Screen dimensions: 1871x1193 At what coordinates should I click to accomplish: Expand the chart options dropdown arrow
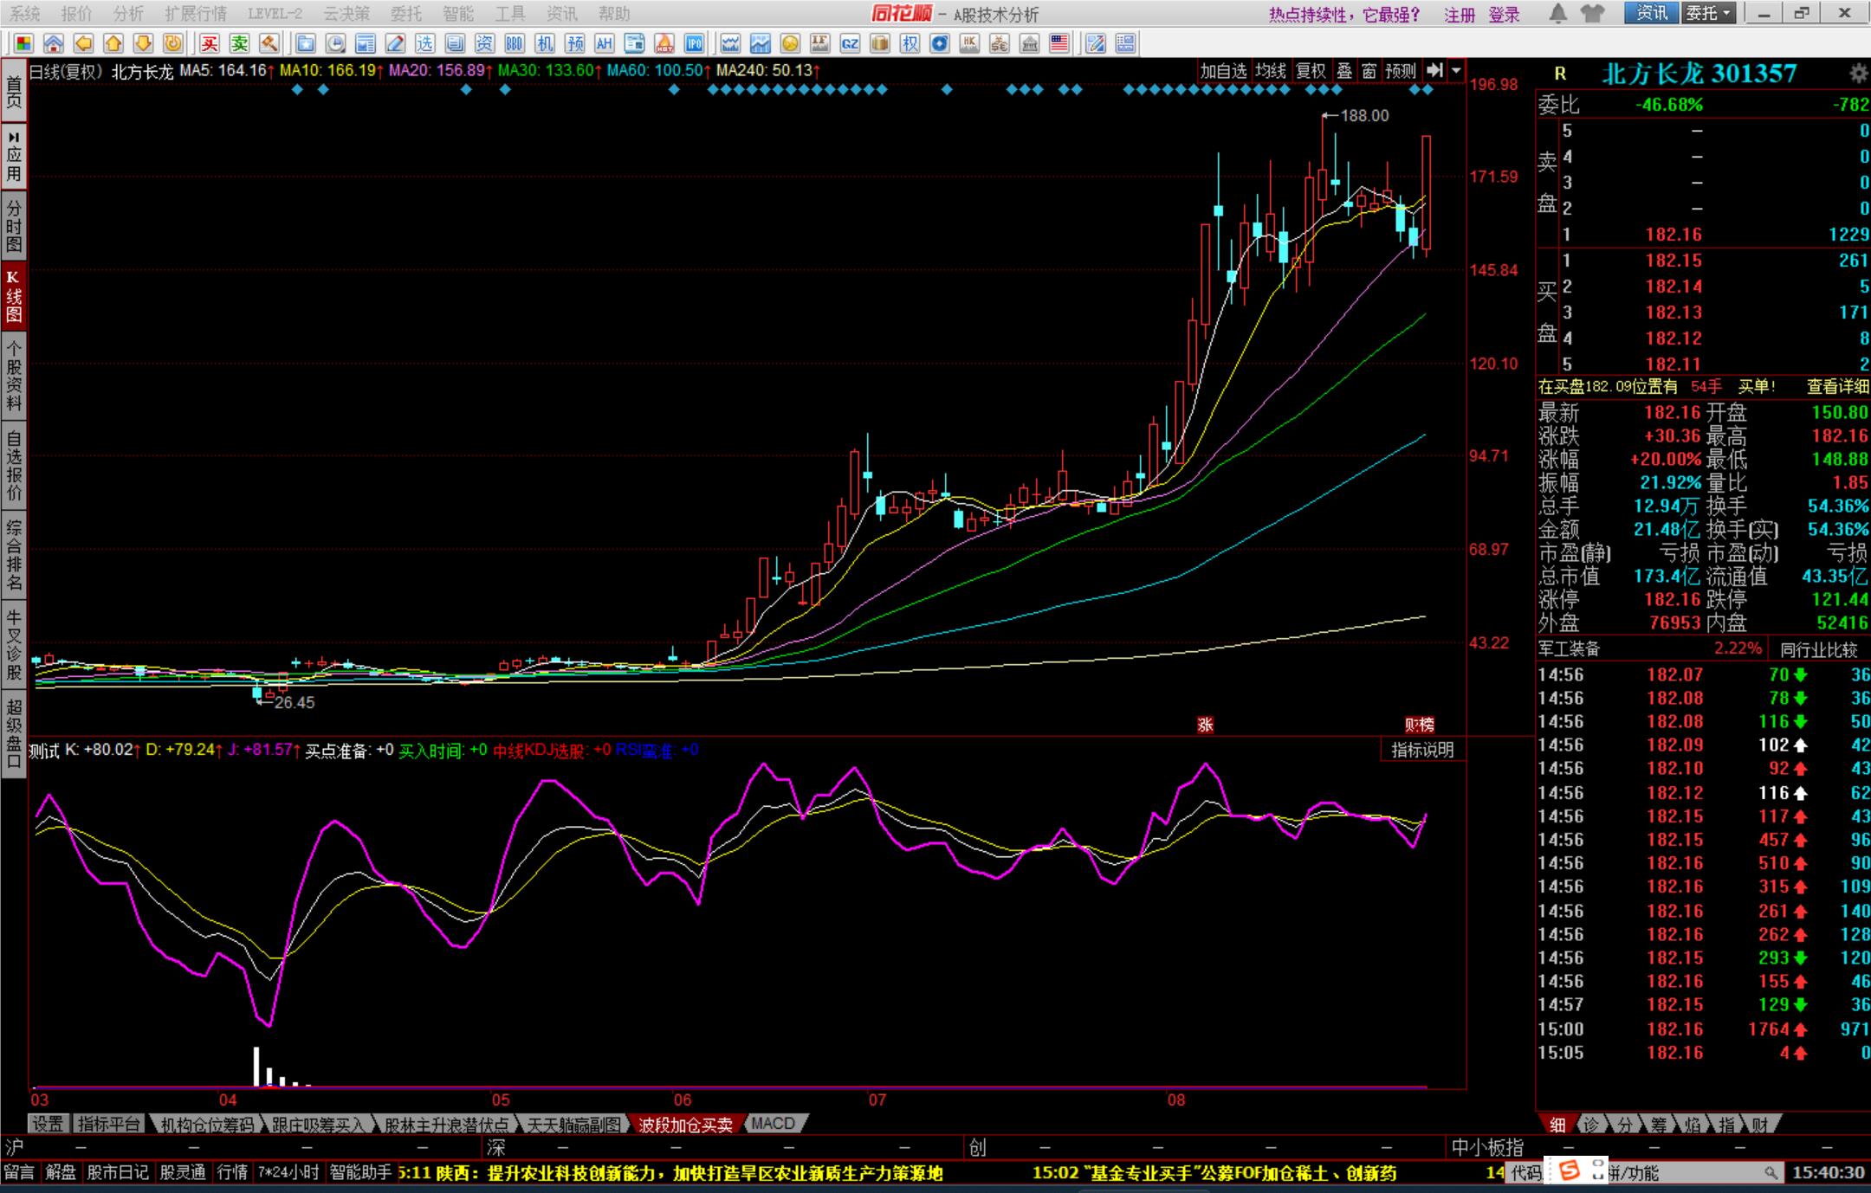pyautogui.click(x=1457, y=71)
